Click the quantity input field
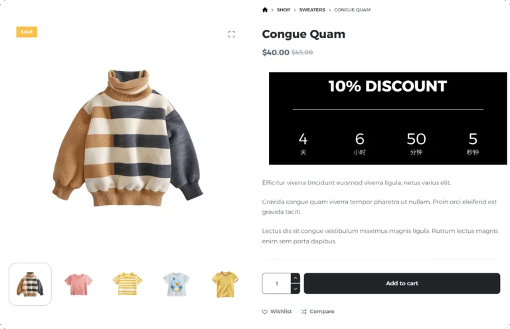The height and width of the screenshot is (329, 510). [x=276, y=283]
